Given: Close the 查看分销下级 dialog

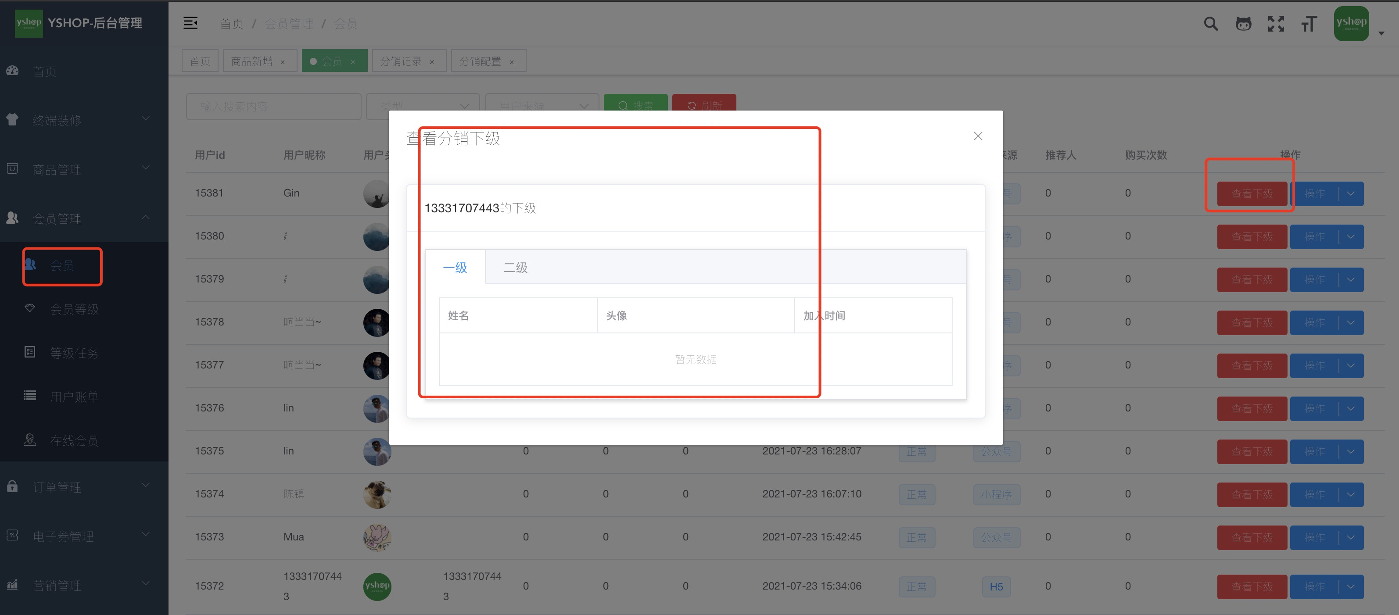Looking at the screenshot, I should click(978, 136).
